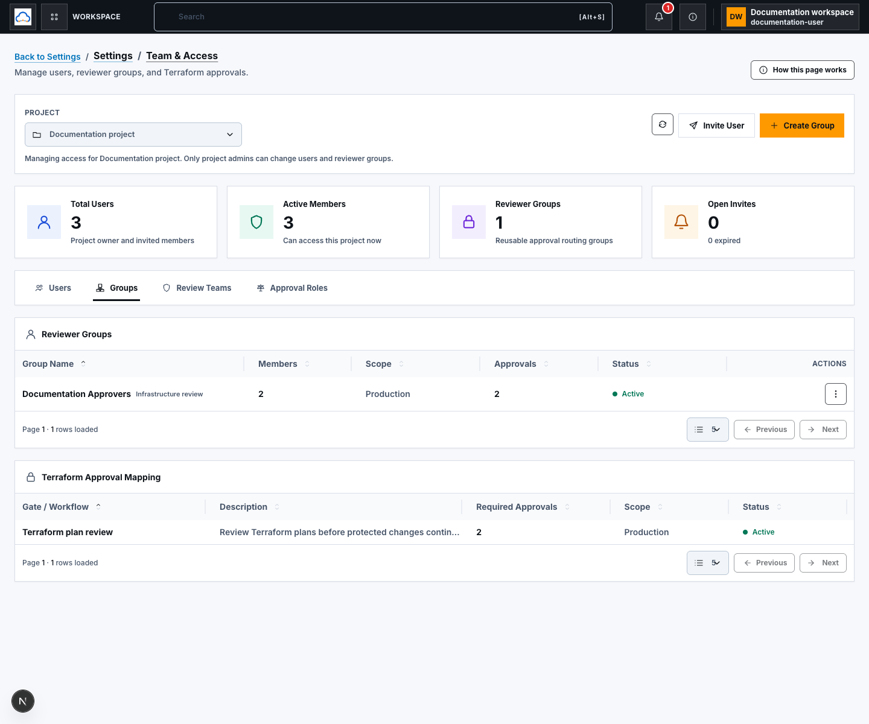Screen dimensions: 869x724
Task: Sort Terraform mapping by Status arrow
Action: 779,507
